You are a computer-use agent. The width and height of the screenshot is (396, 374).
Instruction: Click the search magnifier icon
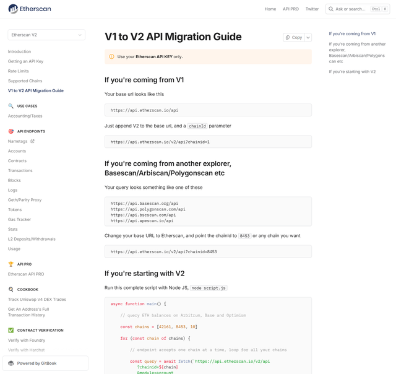[330, 9]
